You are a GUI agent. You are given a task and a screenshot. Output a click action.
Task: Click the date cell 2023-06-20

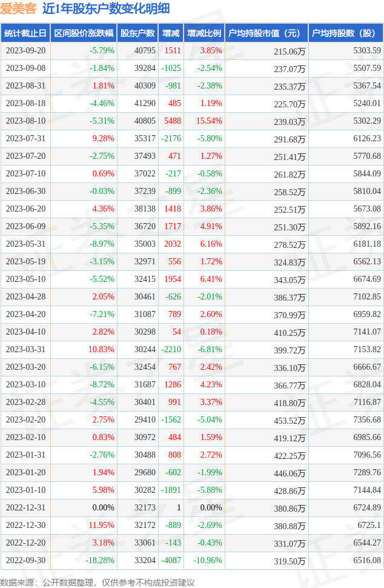pos(25,209)
